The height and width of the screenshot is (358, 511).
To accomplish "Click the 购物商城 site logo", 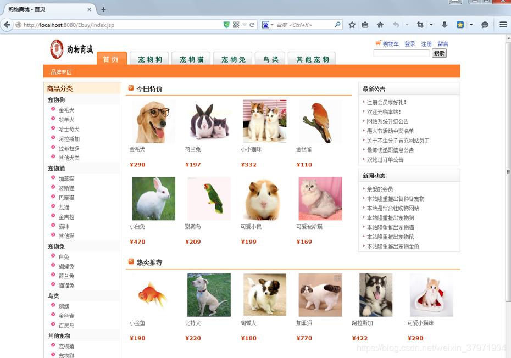I will (x=71, y=49).
